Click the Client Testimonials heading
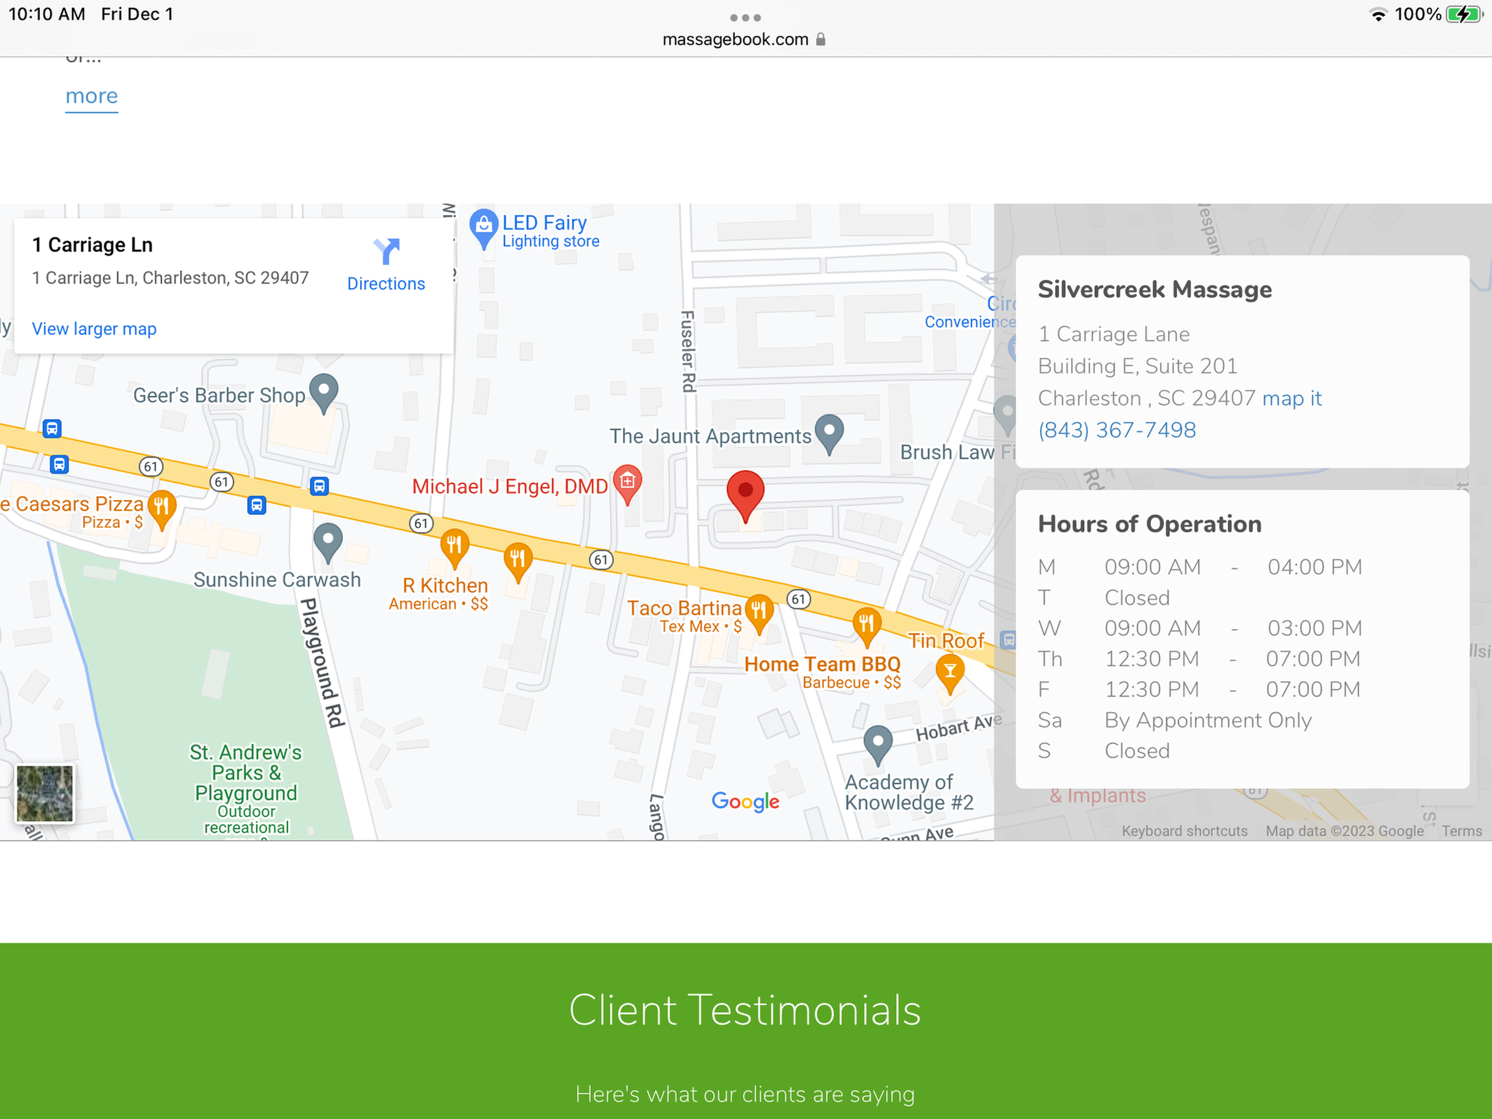 click(x=745, y=1010)
